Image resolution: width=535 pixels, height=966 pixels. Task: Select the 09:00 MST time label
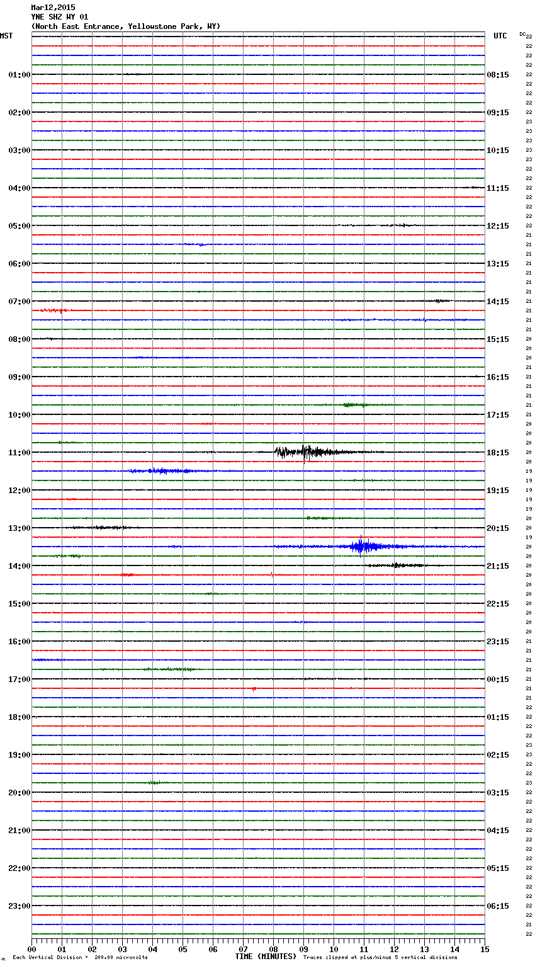coord(19,377)
